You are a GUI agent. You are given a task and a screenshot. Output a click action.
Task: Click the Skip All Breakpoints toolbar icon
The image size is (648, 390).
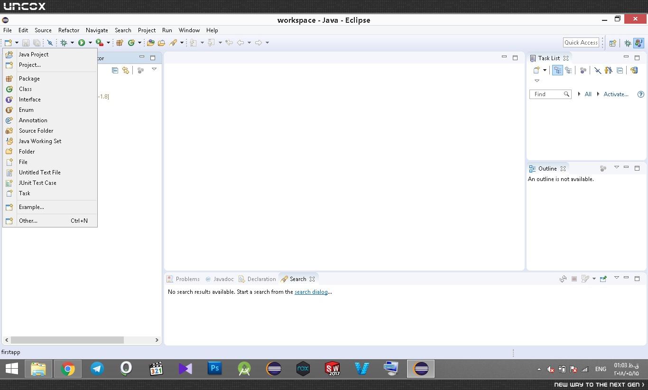[49, 43]
